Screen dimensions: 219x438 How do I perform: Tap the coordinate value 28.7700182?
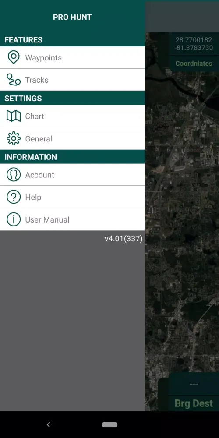tap(194, 40)
